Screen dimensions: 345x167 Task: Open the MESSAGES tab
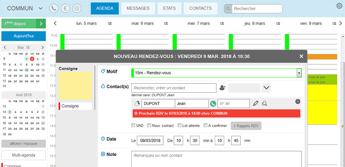138,9
